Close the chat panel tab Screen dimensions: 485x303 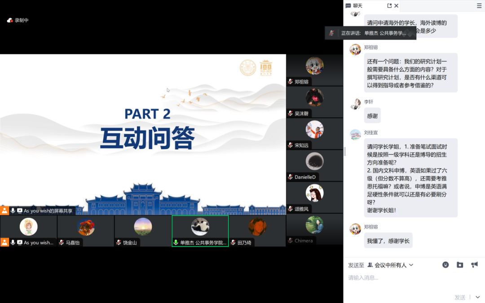(396, 6)
